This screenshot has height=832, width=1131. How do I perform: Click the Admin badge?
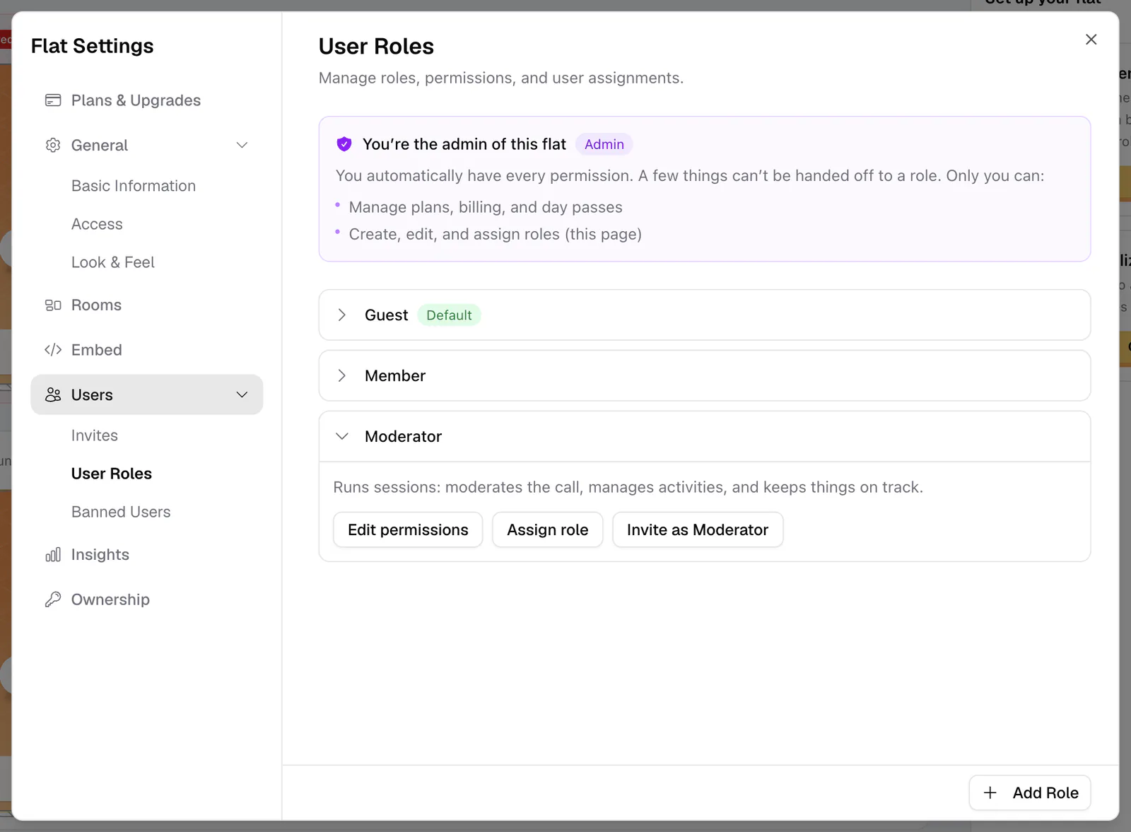tap(604, 144)
